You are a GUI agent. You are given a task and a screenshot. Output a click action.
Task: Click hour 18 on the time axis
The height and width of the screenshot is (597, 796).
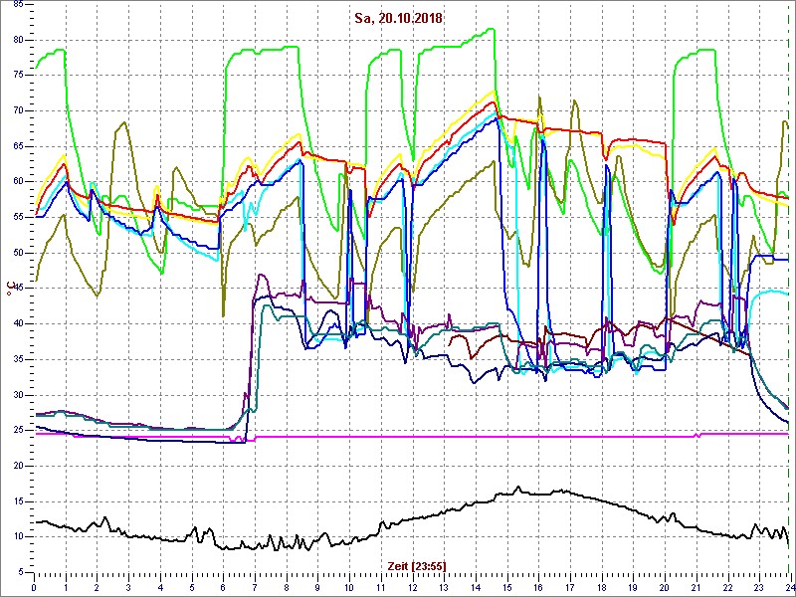coord(601,588)
